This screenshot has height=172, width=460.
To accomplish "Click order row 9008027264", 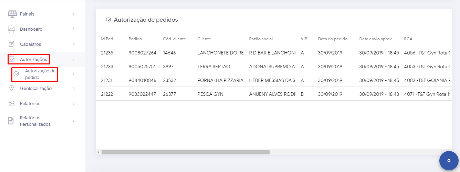I will coord(142,53).
